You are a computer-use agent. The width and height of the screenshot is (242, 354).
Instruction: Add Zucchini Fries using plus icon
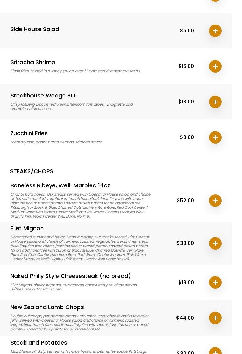pyautogui.click(x=215, y=137)
